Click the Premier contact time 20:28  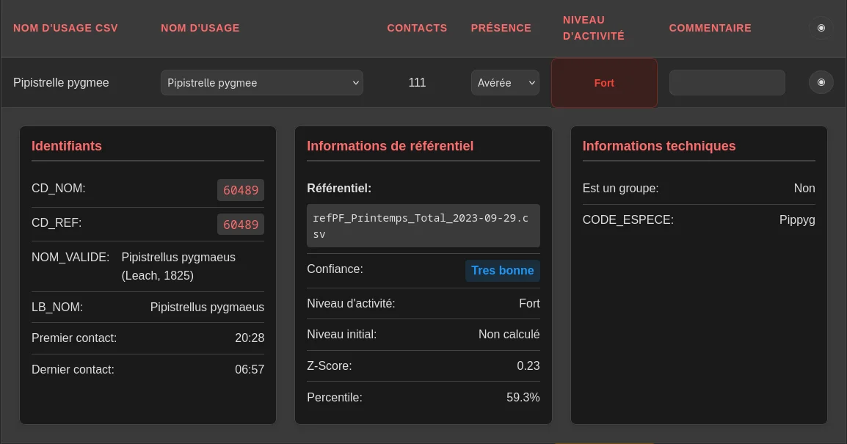[x=250, y=338]
